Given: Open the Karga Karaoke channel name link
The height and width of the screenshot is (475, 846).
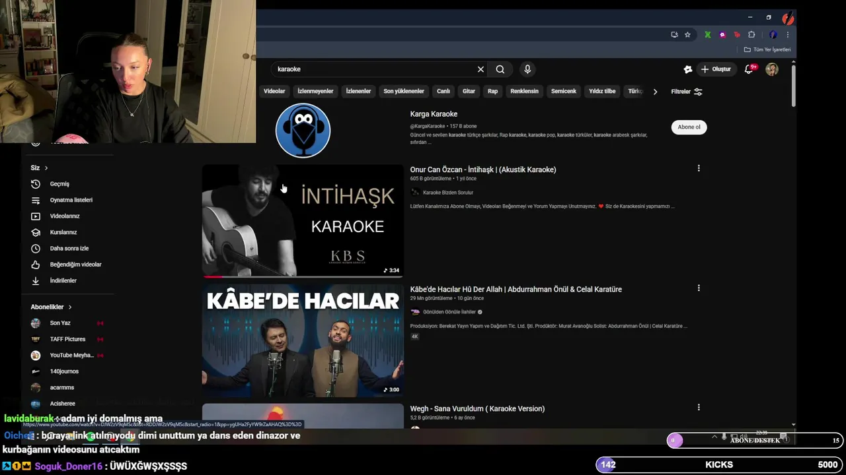Looking at the screenshot, I should coord(434,114).
